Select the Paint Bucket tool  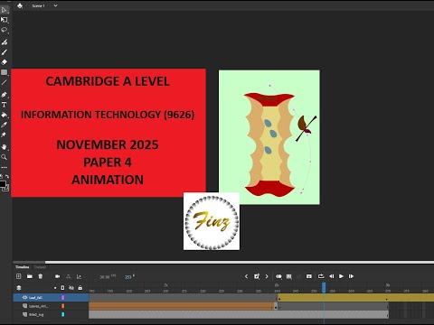coord(5,115)
